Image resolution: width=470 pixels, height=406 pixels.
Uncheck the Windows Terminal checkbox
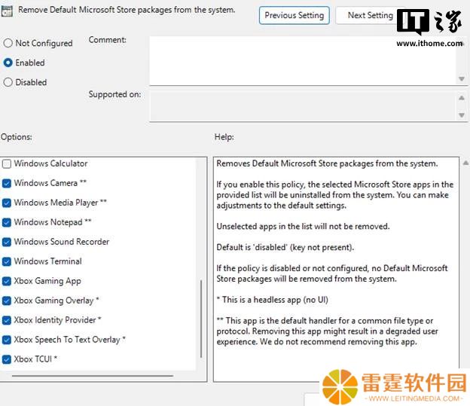(7, 261)
